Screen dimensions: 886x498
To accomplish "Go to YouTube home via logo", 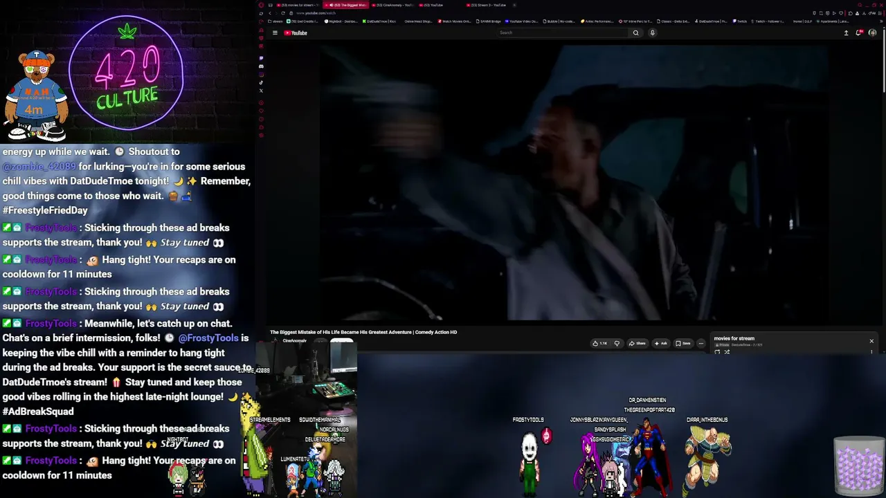I will tap(296, 33).
